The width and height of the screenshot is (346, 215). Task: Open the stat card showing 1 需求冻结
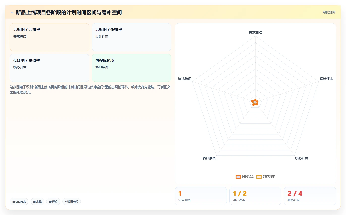coord(201,196)
